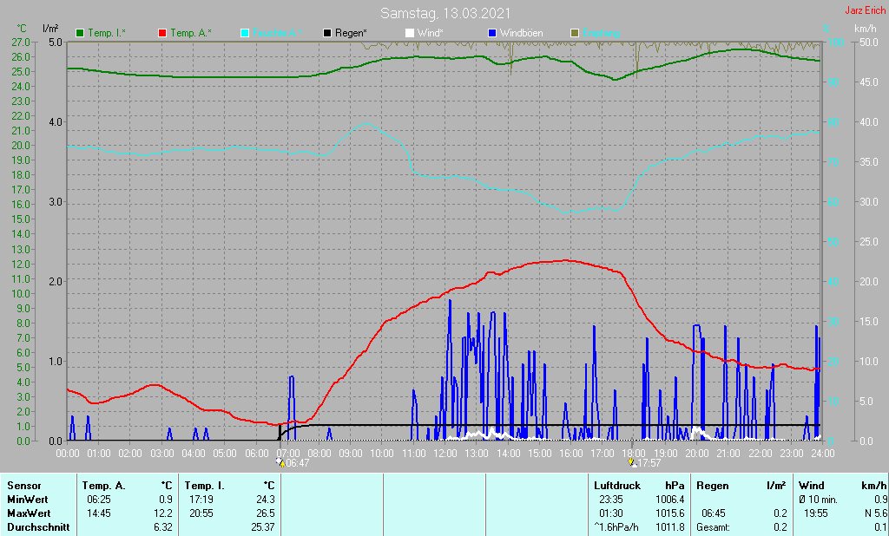
Task: Select the 'Regen*' legend label
Action: (x=351, y=34)
